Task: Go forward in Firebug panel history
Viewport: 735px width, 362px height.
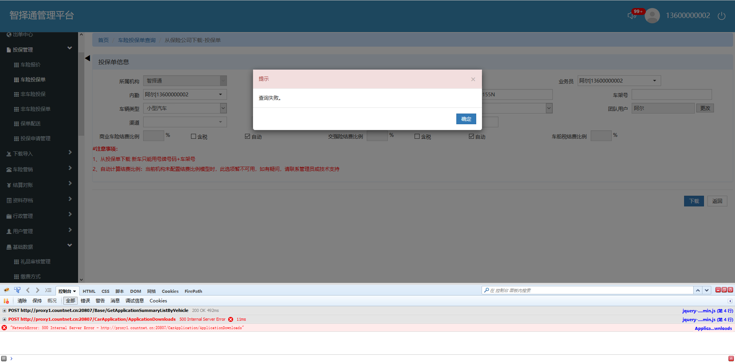Action: coord(38,291)
